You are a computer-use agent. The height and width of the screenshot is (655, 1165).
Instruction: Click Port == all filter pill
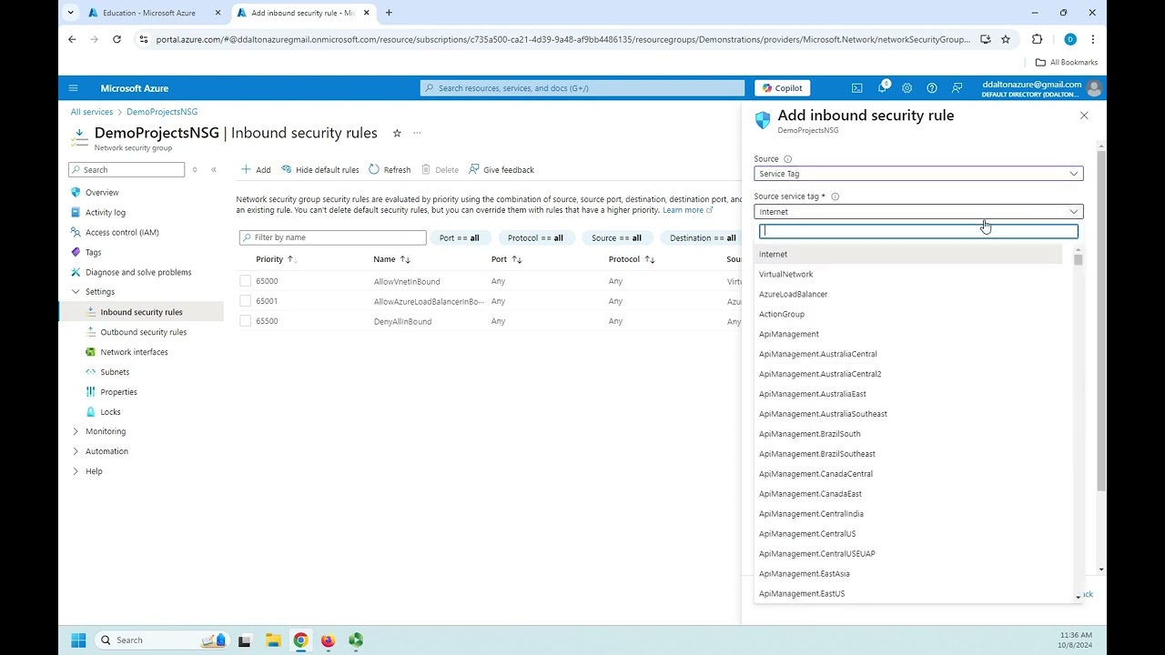460,238
